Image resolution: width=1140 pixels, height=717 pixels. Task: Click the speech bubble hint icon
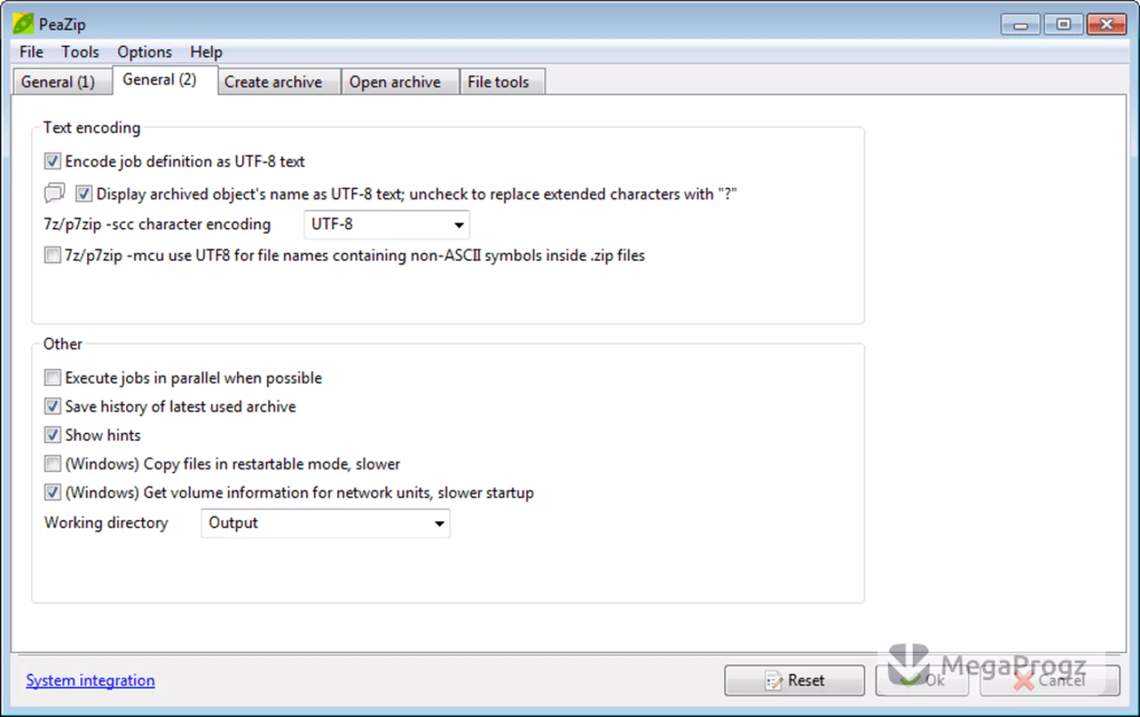55,193
